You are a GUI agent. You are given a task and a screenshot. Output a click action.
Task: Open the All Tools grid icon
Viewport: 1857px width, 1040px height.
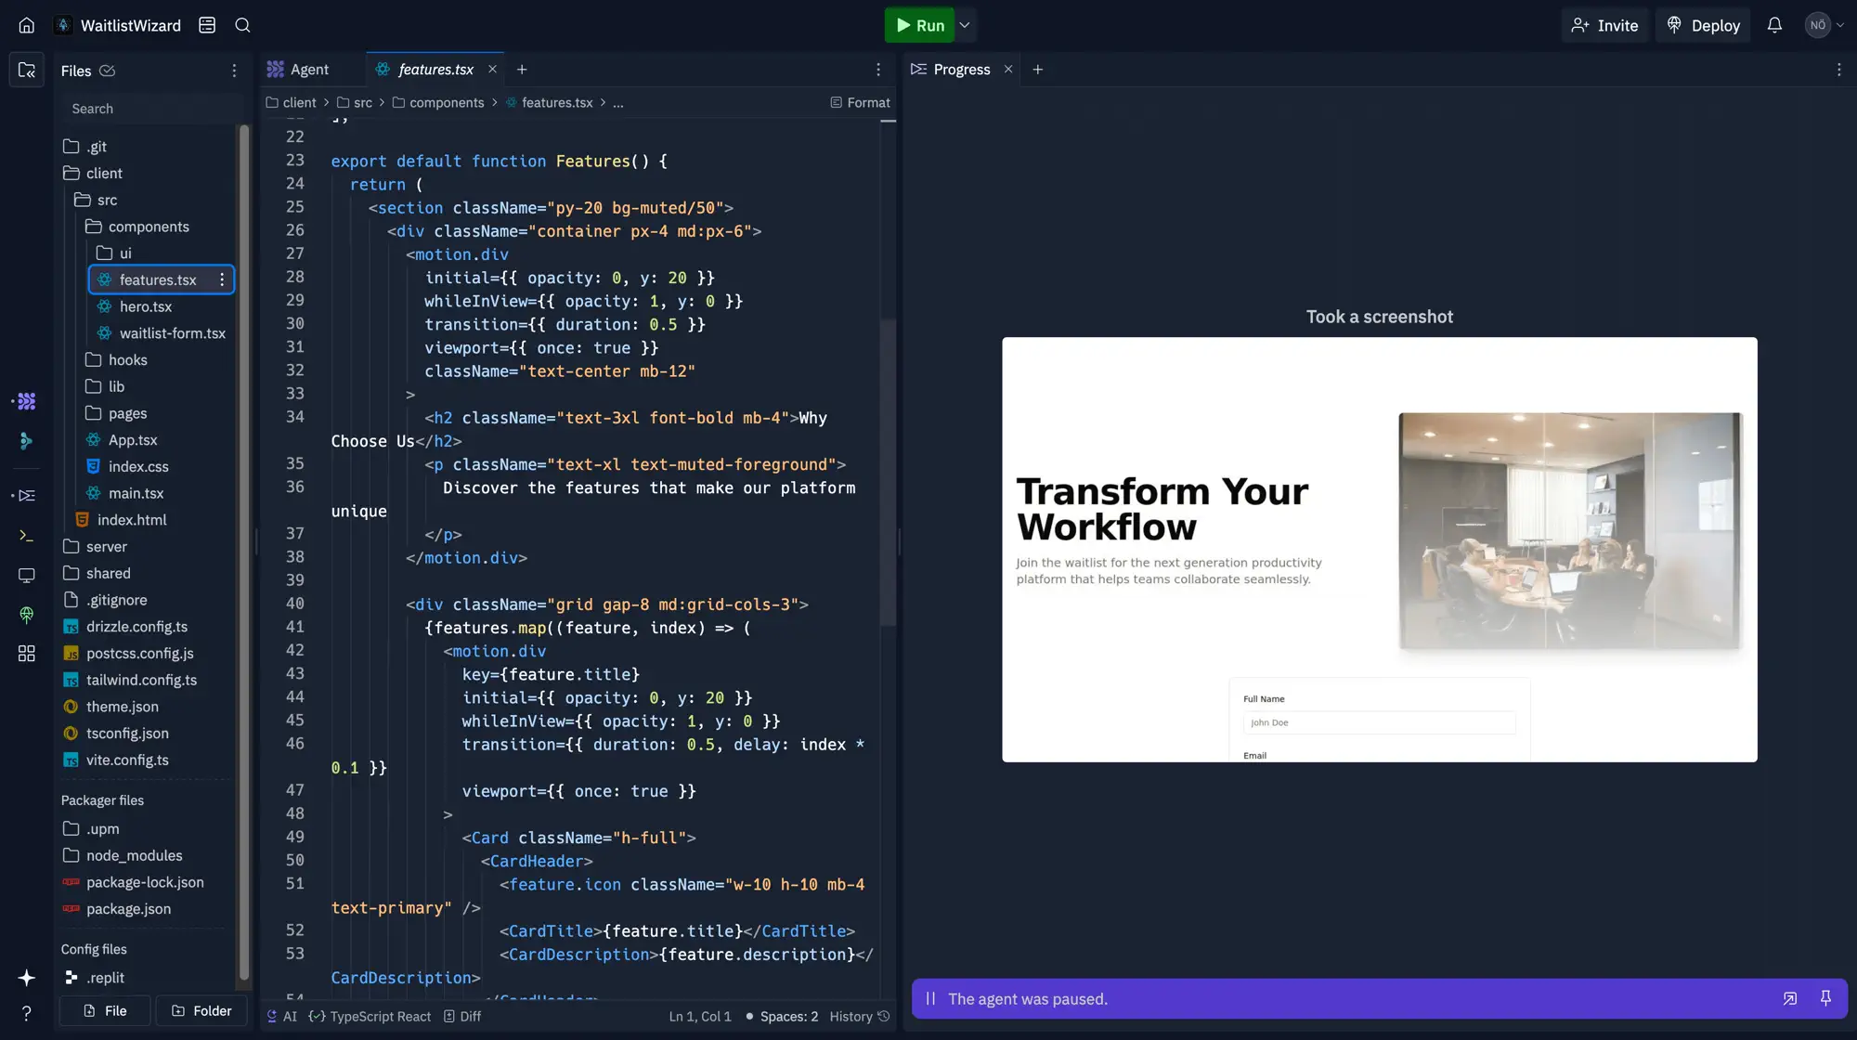26,654
